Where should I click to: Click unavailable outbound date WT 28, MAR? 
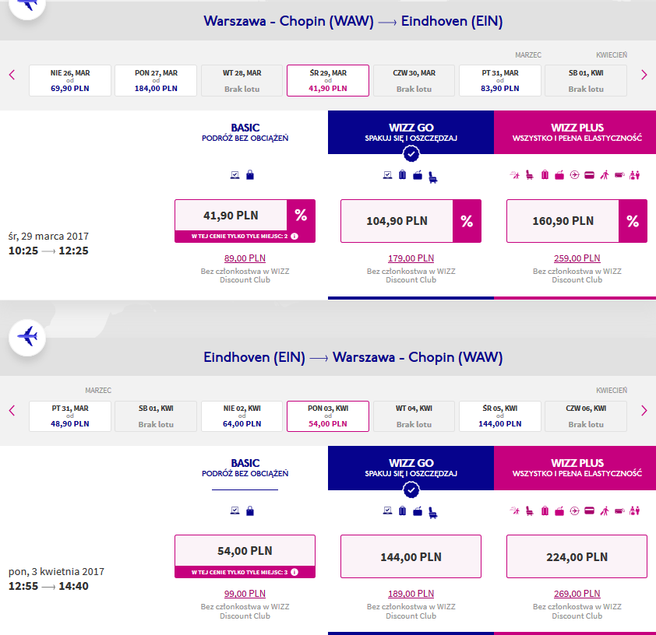click(242, 81)
